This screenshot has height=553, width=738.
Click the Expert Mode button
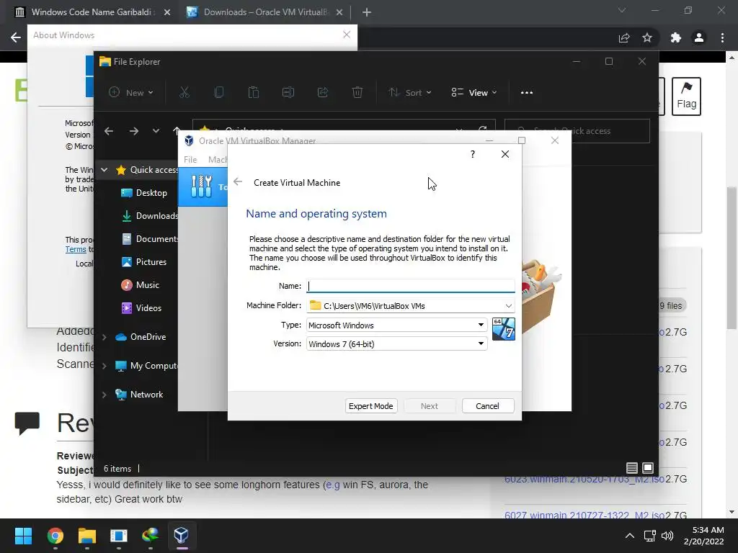click(x=371, y=406)
